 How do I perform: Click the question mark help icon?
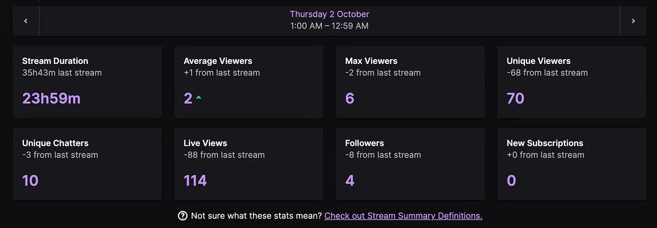coord(182,216)
